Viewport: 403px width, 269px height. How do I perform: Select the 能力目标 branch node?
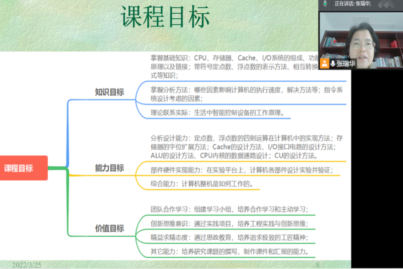click(110, 168)
